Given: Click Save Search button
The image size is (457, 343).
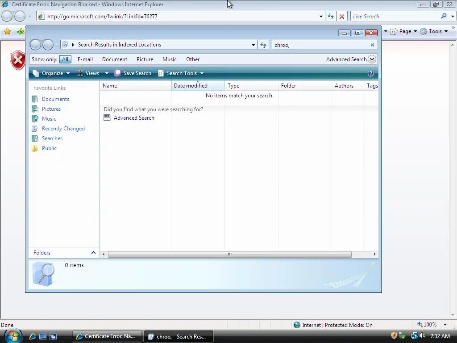Looking at the screenshot, I should tap(133, 73).
